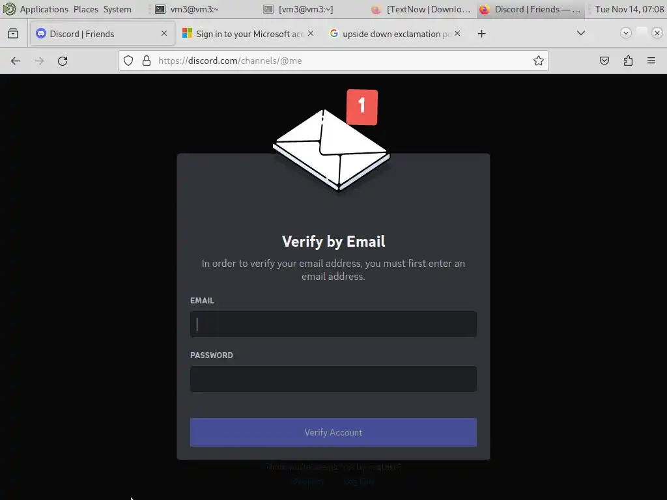Screen dimensions: 667x500
Task: View site security lock information
Action: 147,61
